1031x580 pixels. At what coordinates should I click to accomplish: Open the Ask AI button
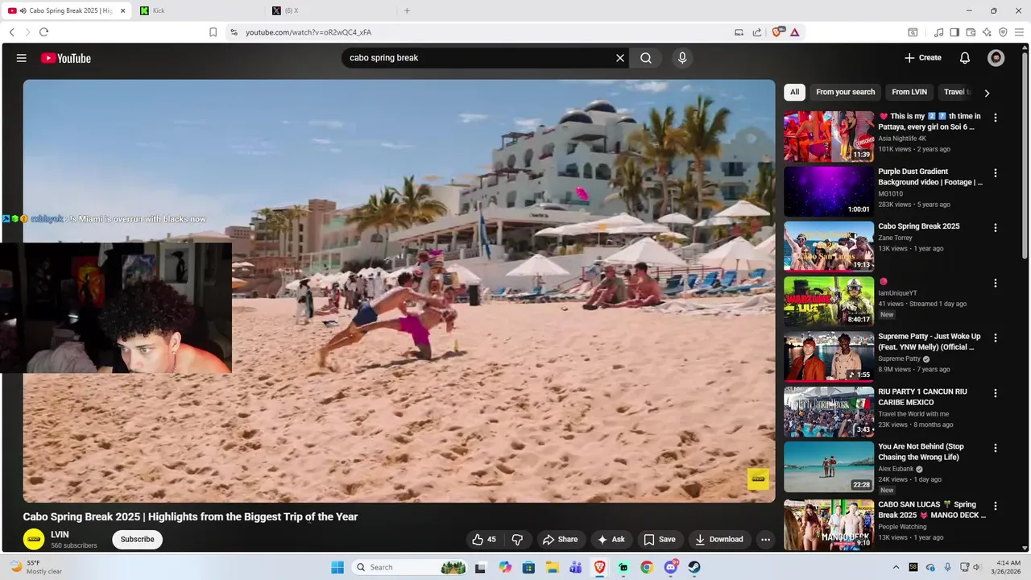click(611, 540)
